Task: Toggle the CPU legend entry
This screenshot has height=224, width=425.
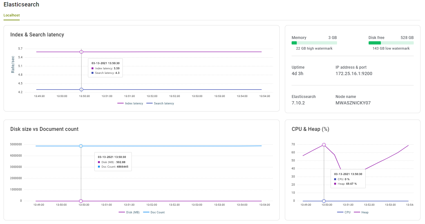Action: click(344, 212)
